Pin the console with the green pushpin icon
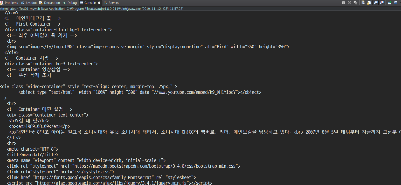The height and width of the screenshot is (185, 401). click(x=389, y=3)
